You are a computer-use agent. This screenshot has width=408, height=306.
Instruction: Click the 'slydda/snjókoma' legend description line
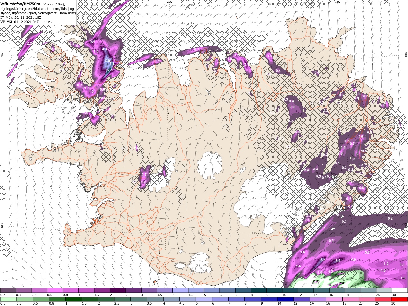pos(38,13)
